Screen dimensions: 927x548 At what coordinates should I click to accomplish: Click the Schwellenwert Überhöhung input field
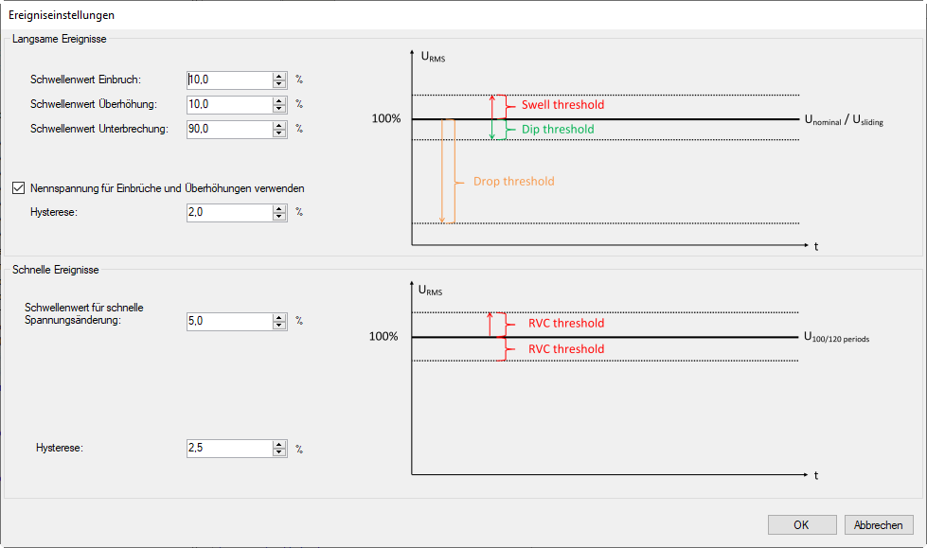pos(230,105)
